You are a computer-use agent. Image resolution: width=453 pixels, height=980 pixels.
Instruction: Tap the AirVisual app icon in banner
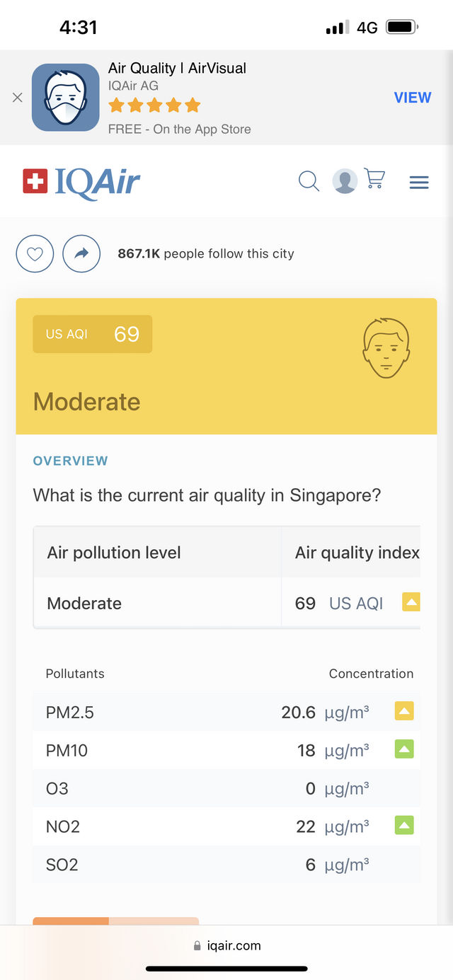pyautogui.click(x=66, y=98)
